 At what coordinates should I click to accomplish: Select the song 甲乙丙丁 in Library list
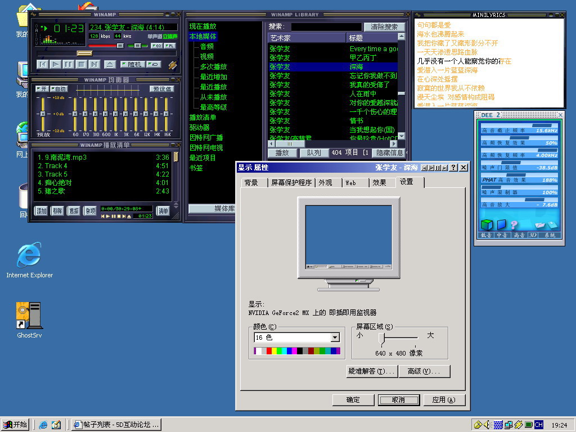[x=363, y=58]
